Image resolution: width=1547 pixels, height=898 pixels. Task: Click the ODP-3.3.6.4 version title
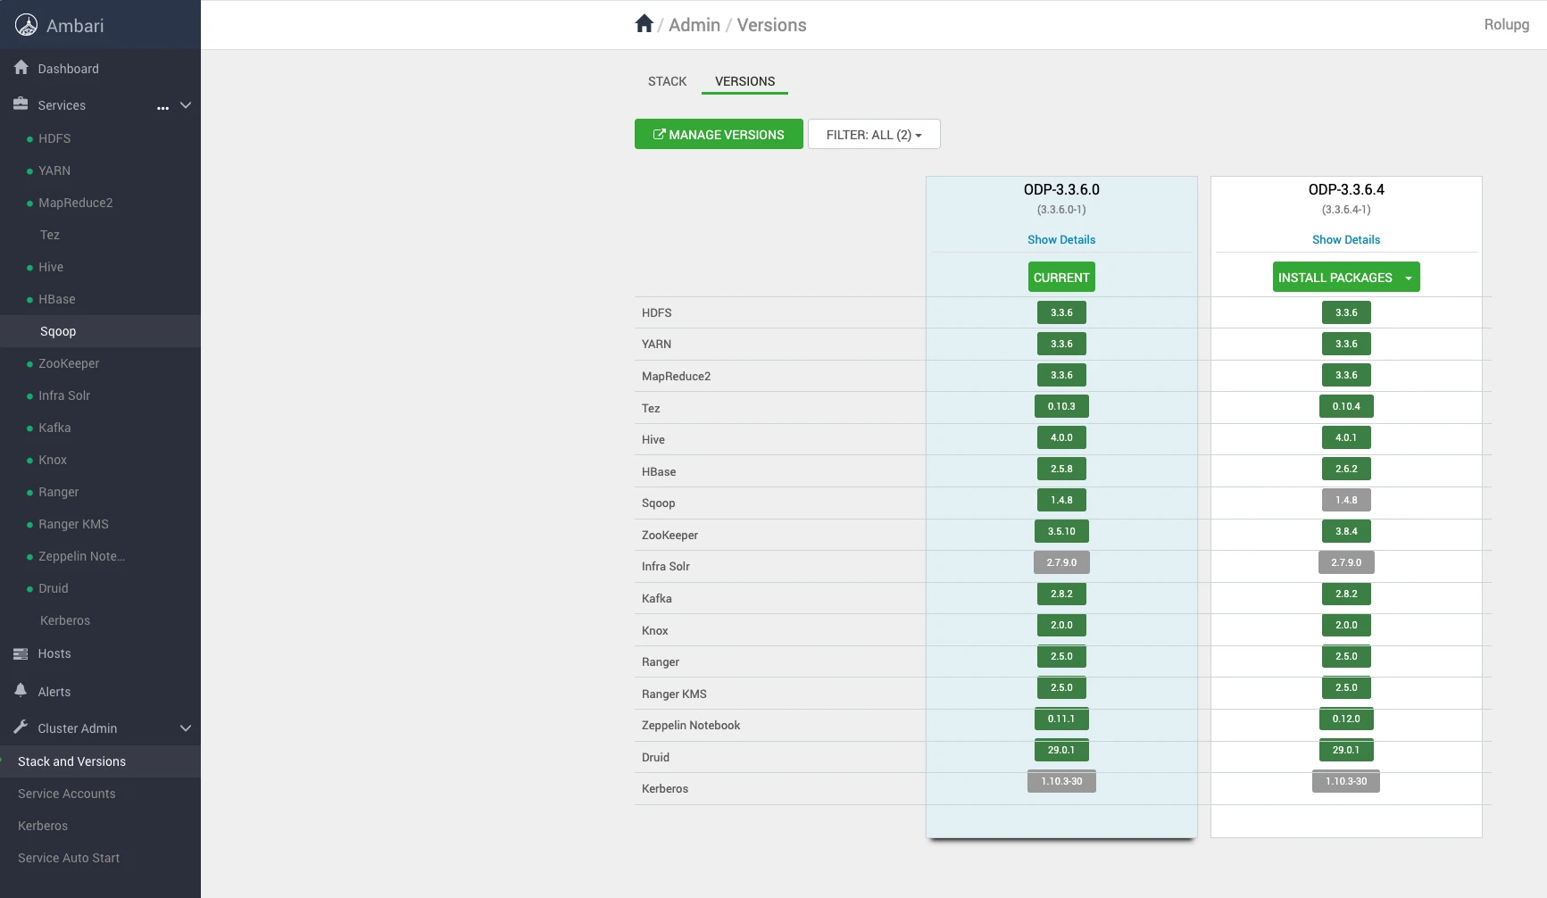tap(1346, 189)
